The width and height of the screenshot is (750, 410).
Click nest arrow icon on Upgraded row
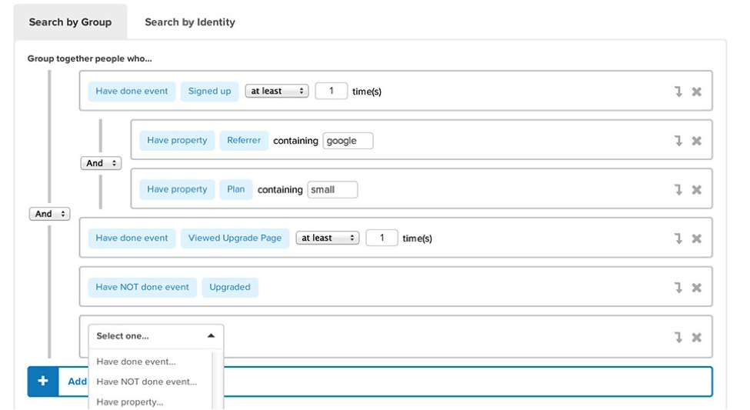pos(678,288)
